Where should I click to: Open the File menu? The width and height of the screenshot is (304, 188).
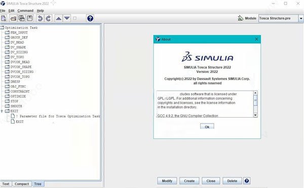click(x=3, y=11)
